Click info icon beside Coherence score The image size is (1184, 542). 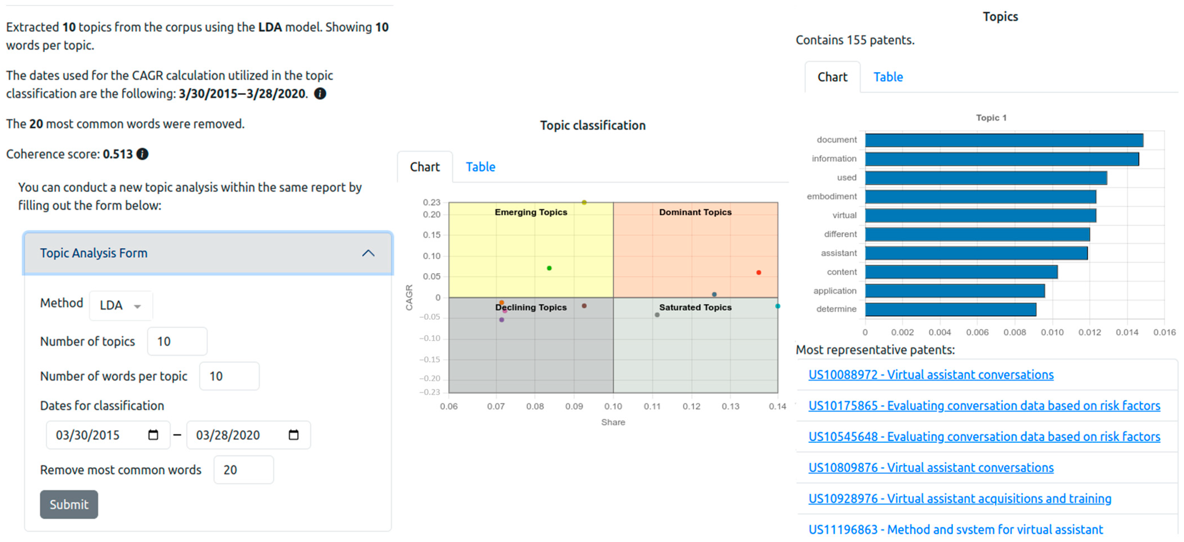tap(142, 154)
